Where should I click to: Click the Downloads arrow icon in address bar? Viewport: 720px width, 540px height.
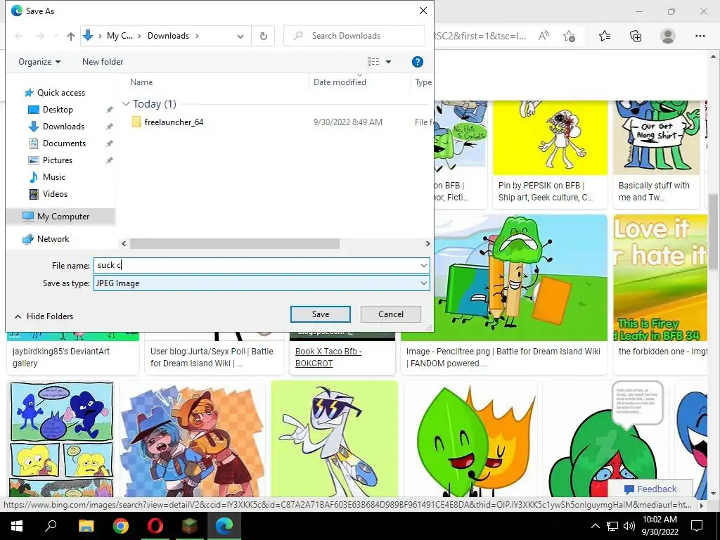(x=88, y=35)
